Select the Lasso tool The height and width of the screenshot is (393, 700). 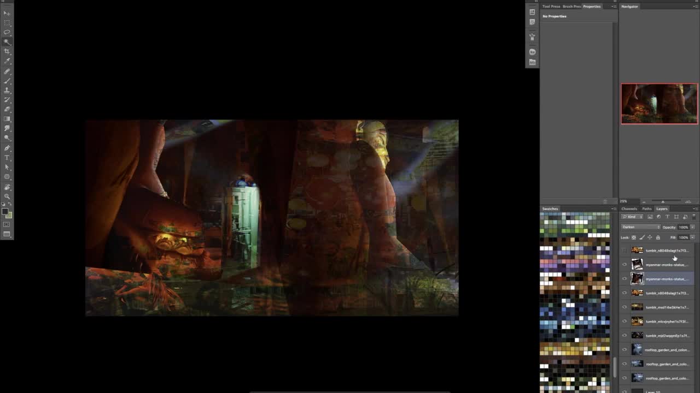(7, 32)
